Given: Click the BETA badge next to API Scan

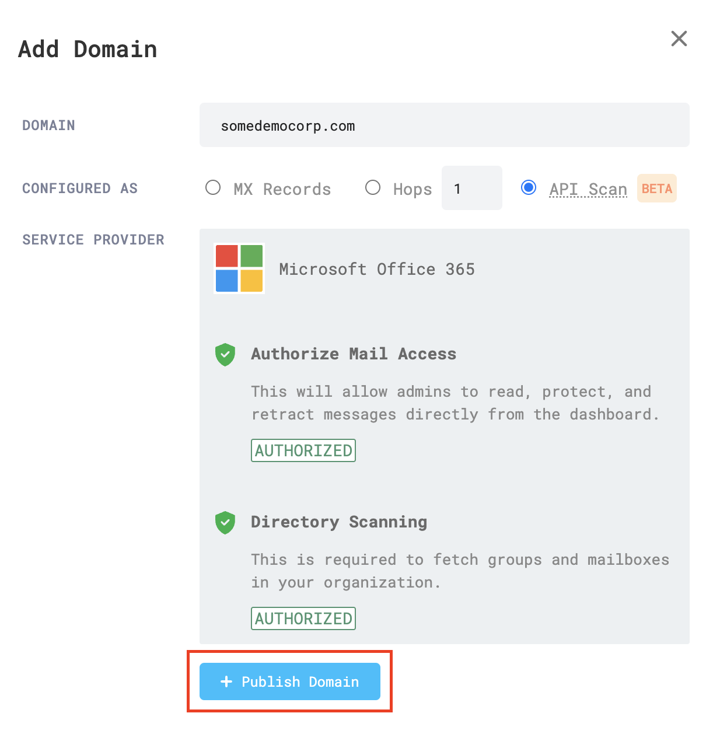Looking at the screenshot, I should 656,188.
